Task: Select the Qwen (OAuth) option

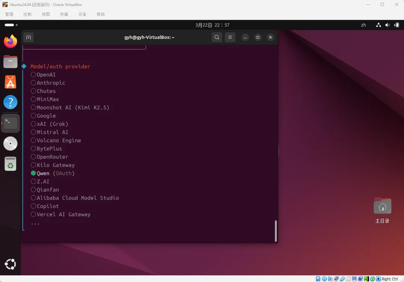Action: (x=53, y=173)
